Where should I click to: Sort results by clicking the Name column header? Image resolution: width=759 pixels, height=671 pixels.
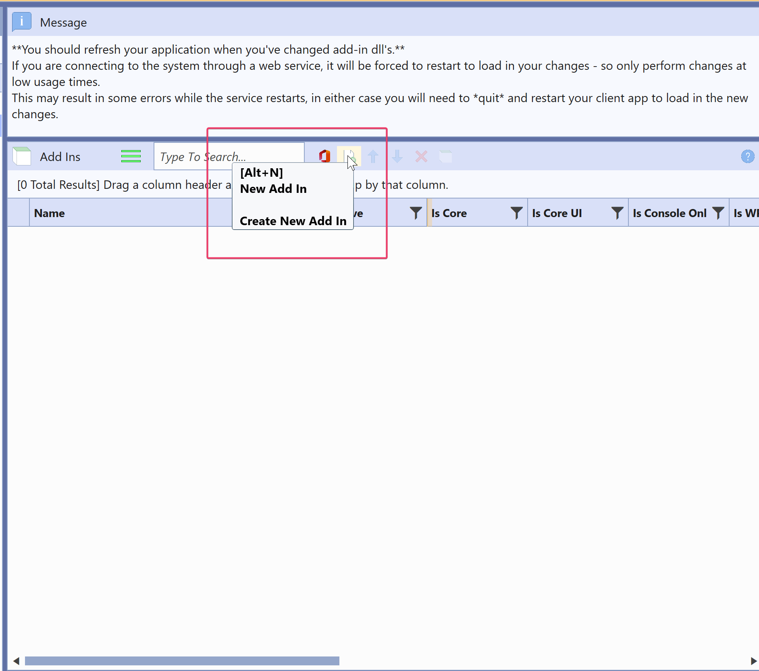pos(49,213)
